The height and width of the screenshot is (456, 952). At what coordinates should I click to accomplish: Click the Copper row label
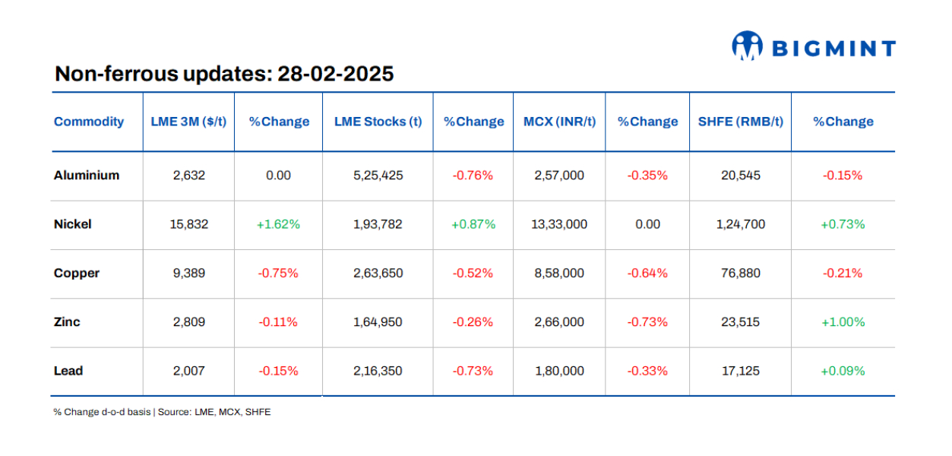click(x=77, y=274)
